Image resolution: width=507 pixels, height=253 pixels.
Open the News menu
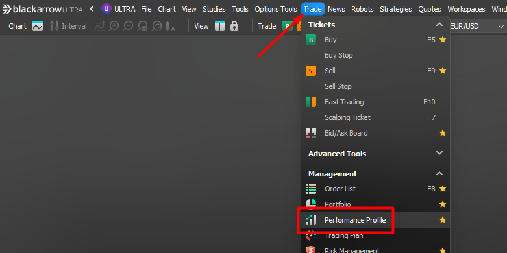(x=336, y=9)
